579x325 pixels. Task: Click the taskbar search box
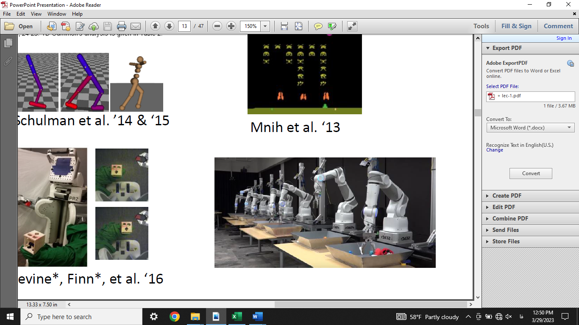[81, 317]
